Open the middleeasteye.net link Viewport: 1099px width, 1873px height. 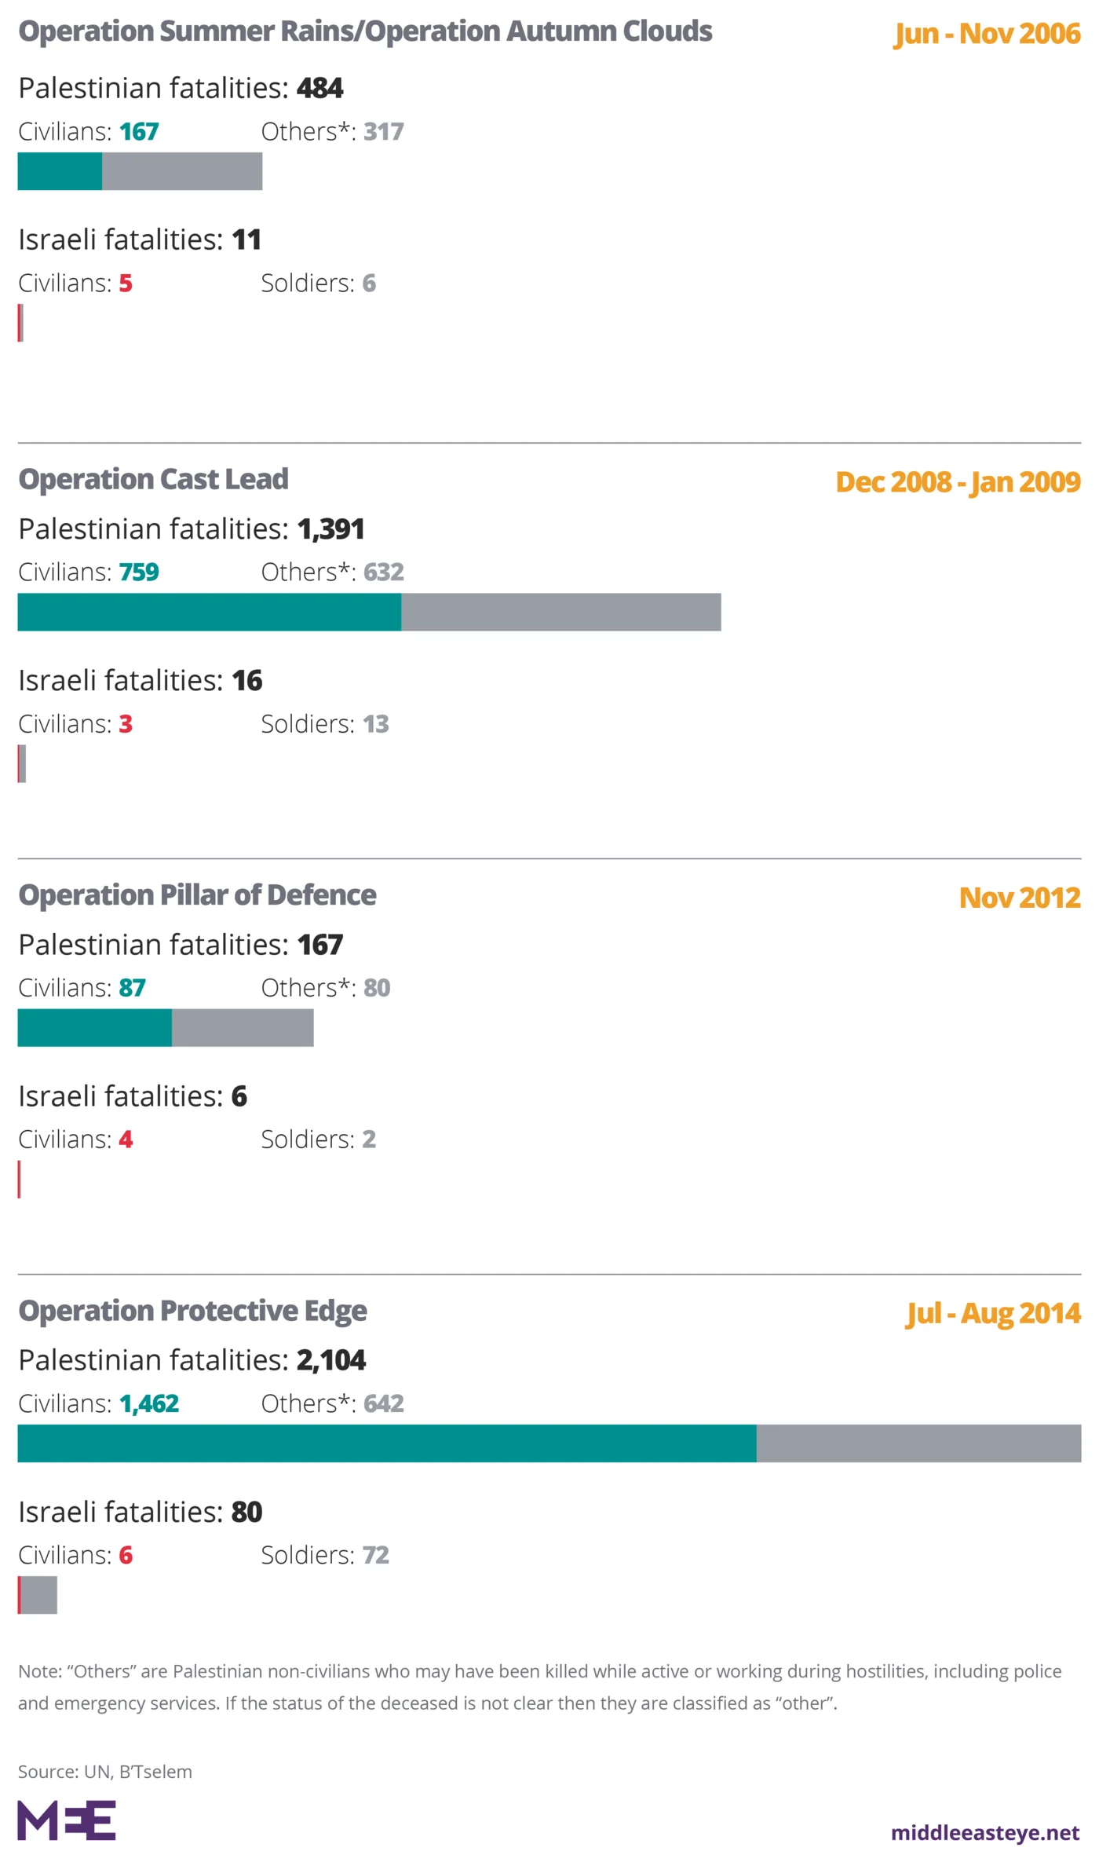[x=984, y=1832]
